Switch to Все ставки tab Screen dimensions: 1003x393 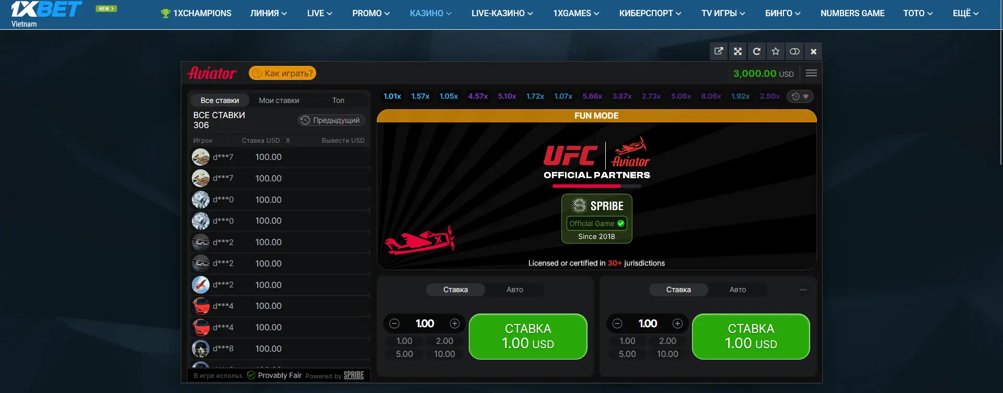pos(220,100)
